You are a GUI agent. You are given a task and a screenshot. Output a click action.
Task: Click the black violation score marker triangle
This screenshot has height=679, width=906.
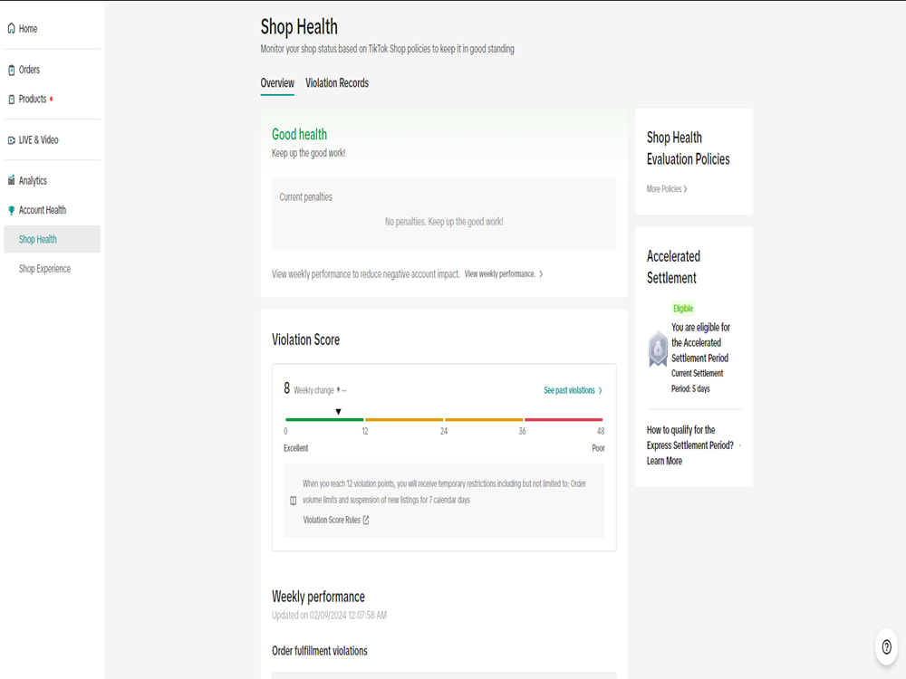click(339, 412)
